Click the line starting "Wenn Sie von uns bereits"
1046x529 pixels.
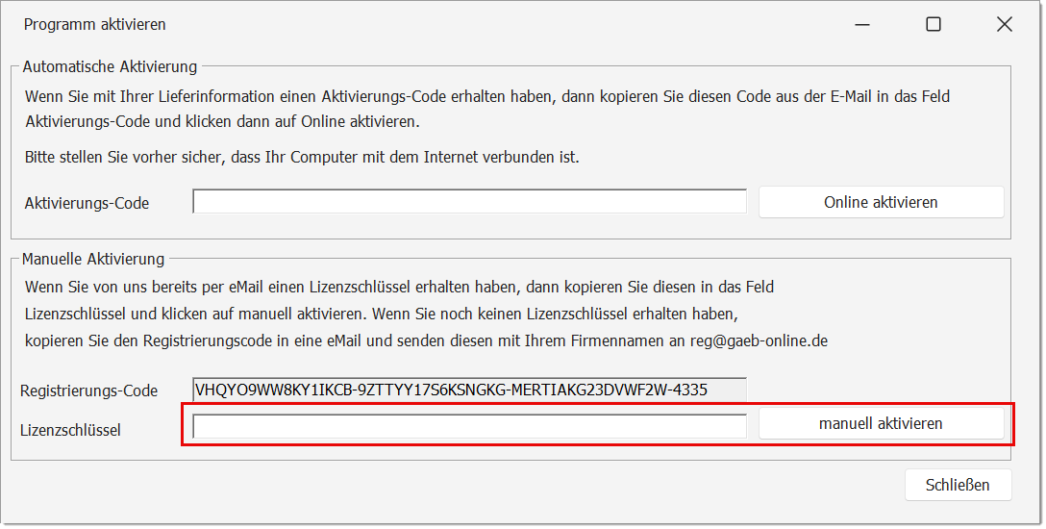tap(399, 287)
